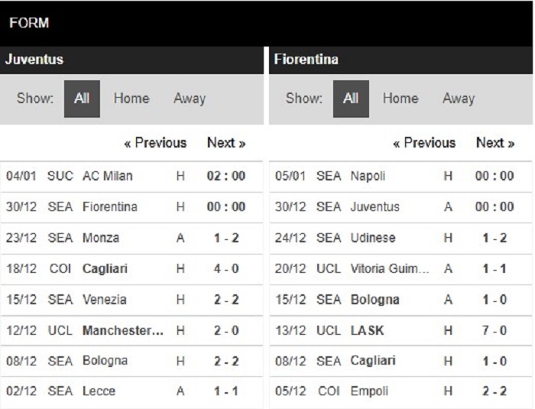Switch Juventus form to Home matches

[131, 99]
